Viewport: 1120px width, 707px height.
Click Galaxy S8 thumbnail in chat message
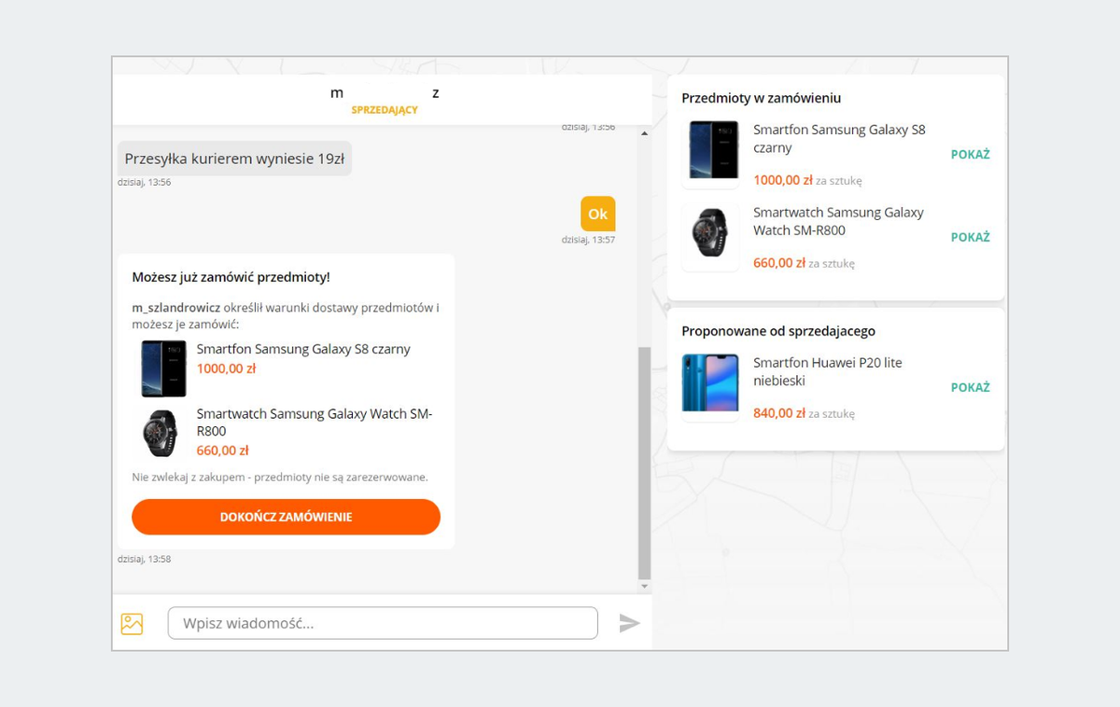click(x=163, y=368)
